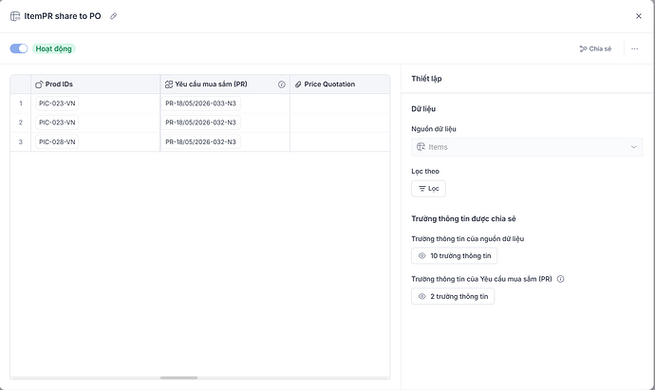Click PR-18/05/2026-032-N3 in row 3
This screenshot has width=655, height=390.
click(200, 142)
